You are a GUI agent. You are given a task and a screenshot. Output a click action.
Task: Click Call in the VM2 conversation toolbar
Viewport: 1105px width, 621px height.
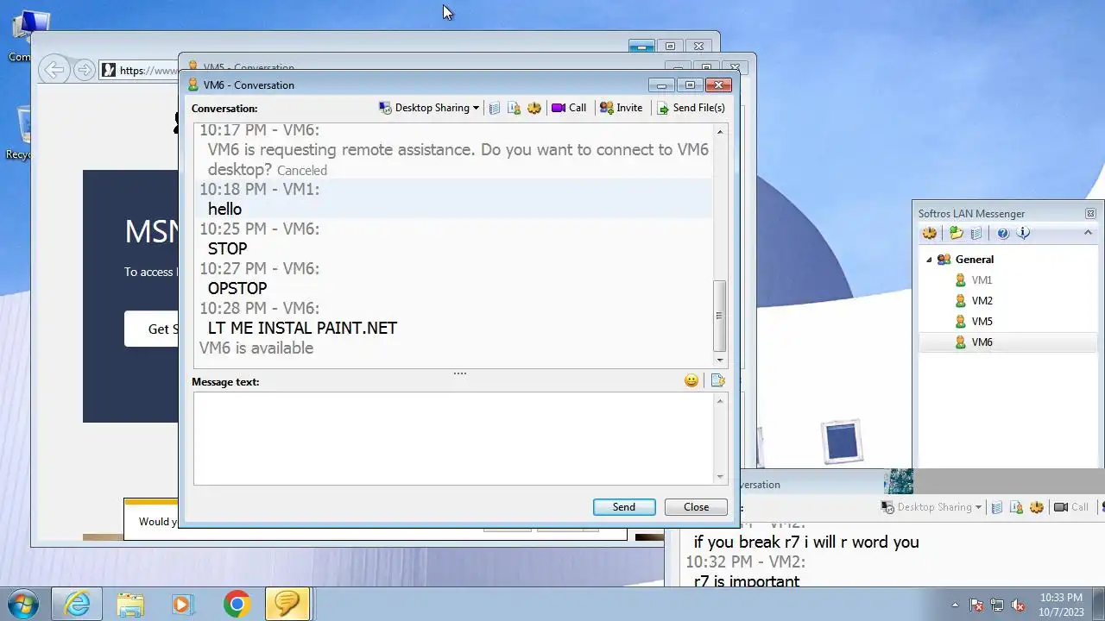(x=1071, y=507)
